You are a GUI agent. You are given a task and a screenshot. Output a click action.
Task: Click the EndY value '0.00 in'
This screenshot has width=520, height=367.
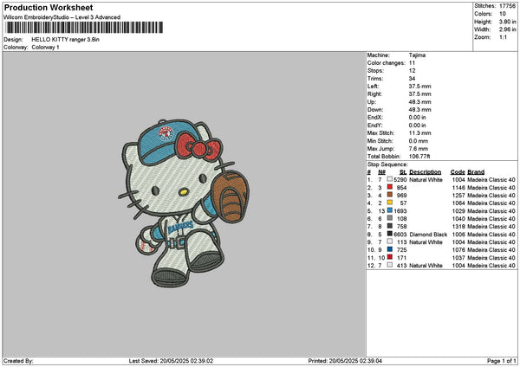pos(417,126)
